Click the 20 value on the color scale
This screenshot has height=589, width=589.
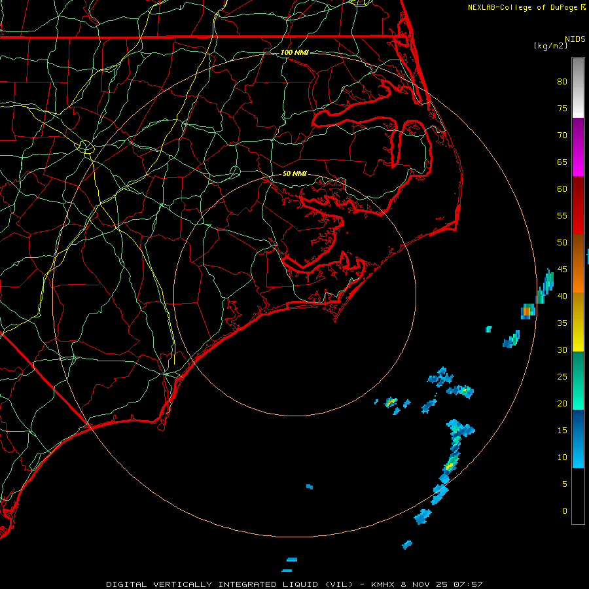tap(562, 403)
